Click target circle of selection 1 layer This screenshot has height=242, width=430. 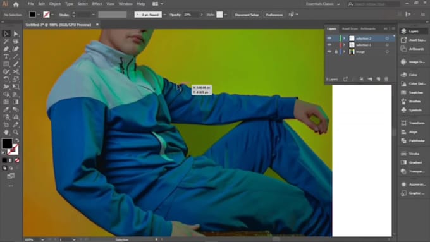pyautogui.click(x=387, y=45)
